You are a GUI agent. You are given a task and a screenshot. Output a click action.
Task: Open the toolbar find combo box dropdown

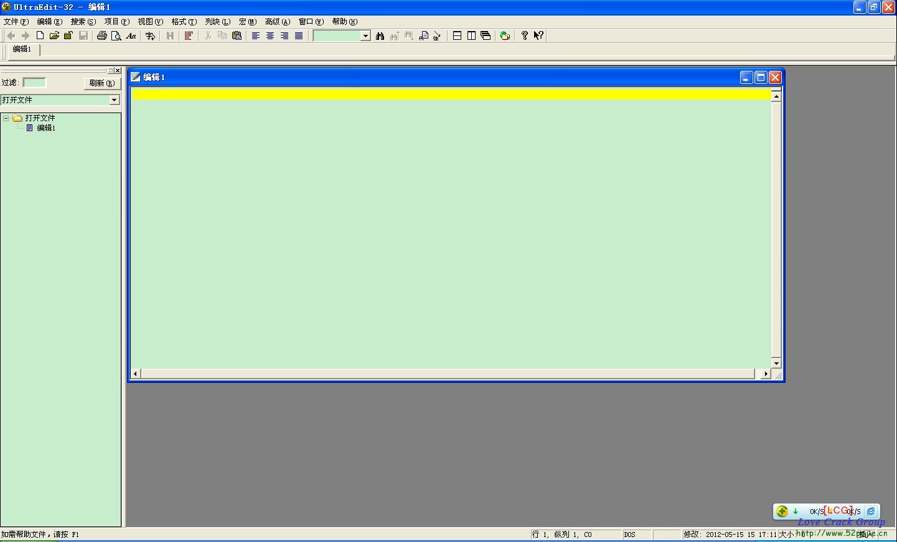(365, 36)
